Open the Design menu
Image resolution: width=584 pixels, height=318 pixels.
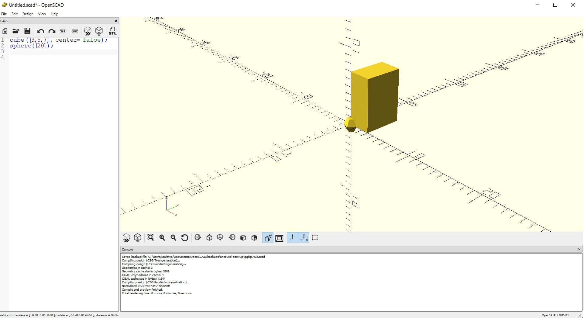coord(28,14)
